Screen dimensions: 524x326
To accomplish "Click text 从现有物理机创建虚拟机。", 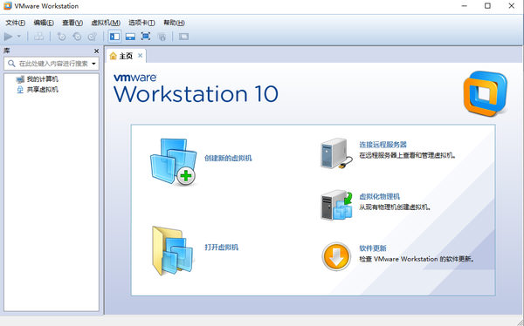I will coord(395,207).
